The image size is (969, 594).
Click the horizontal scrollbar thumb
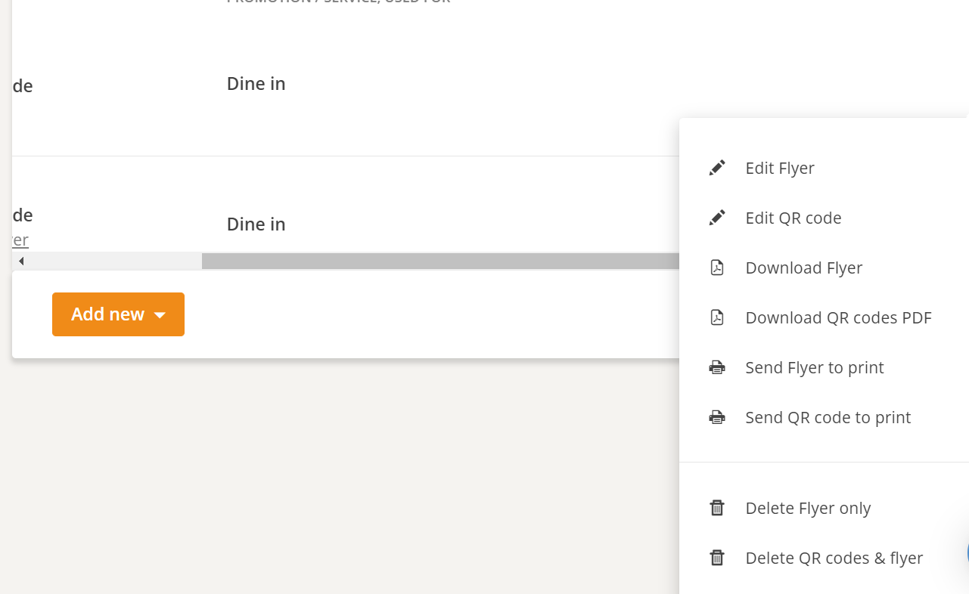(440, 261)
